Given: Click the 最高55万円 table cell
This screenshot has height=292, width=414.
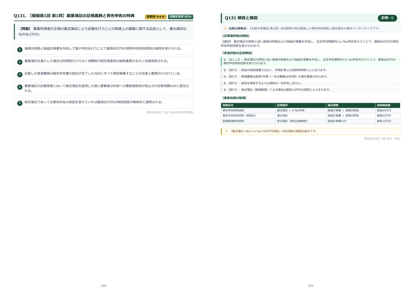Looking at the screenshot, I should (388, 116).
